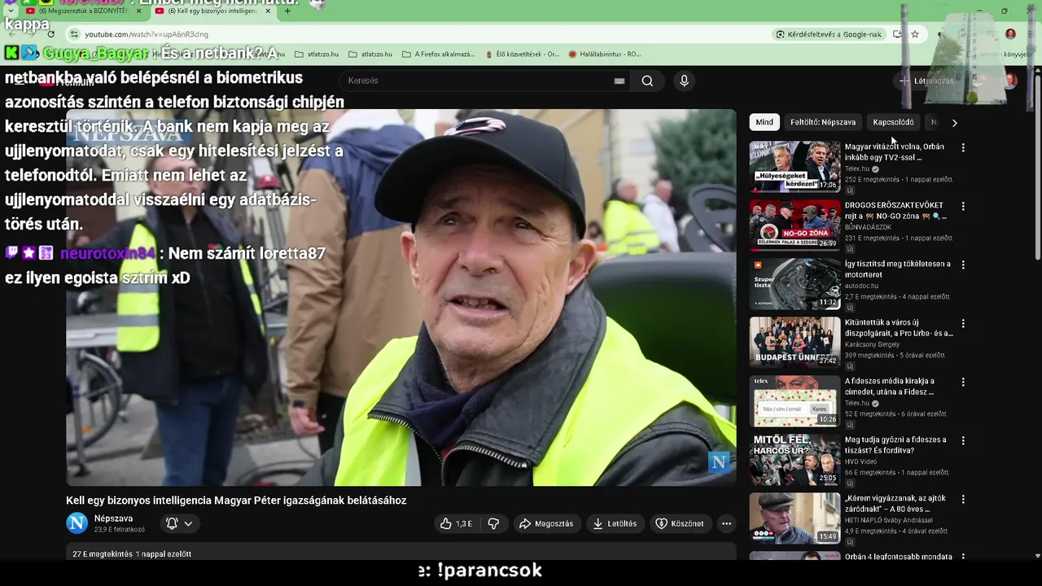This screenshot has width=1042, height=586.
Task: Open 'Meg tudja győzni a fideszes a tiszást?' title
Action: tap(895, 445)
